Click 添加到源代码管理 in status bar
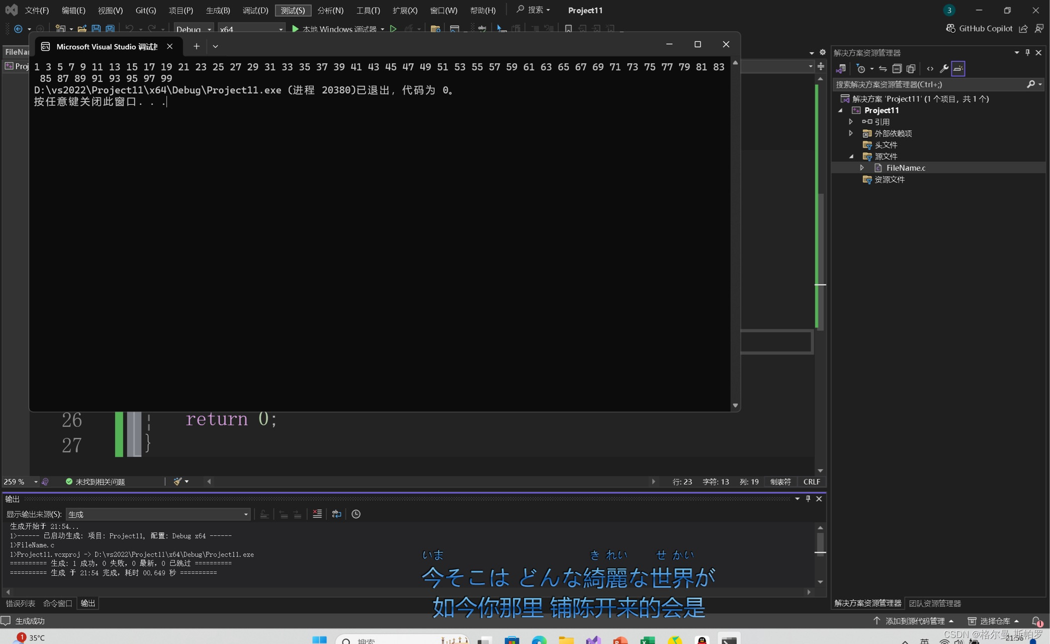Viewport: 1050px width, 644px height. click(x=913, y=621)
